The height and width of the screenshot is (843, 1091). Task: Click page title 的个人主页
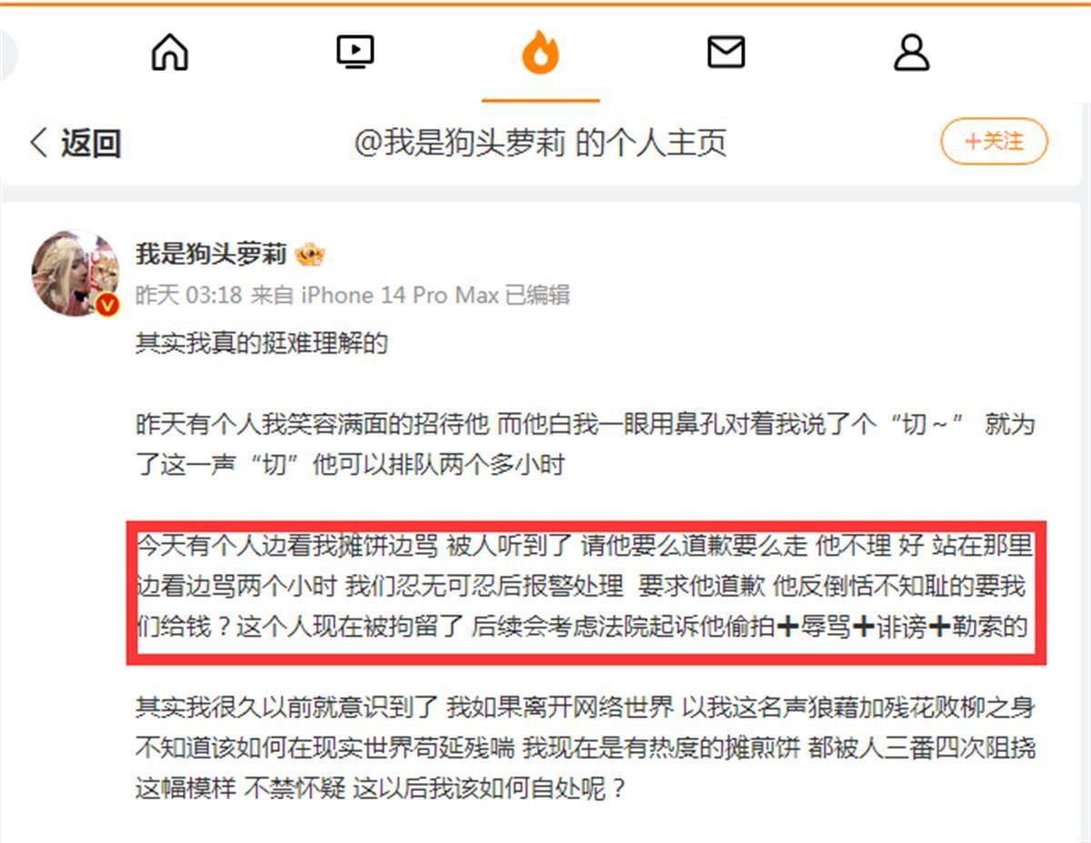coord(651,143)
